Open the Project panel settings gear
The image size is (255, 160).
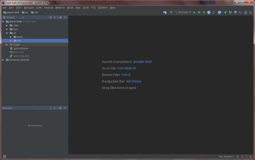pyautogui.click(x=60, y=17)
